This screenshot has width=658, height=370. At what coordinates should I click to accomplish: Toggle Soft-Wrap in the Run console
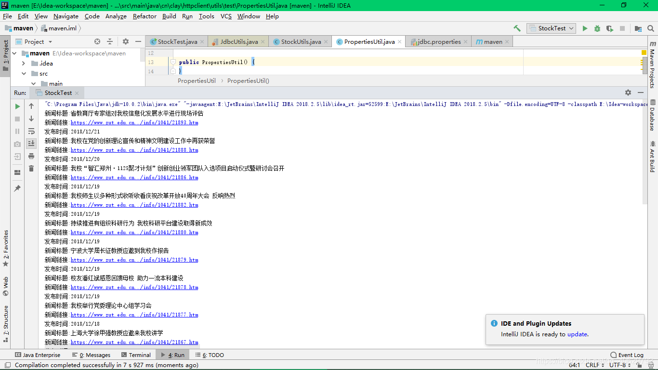31,131
